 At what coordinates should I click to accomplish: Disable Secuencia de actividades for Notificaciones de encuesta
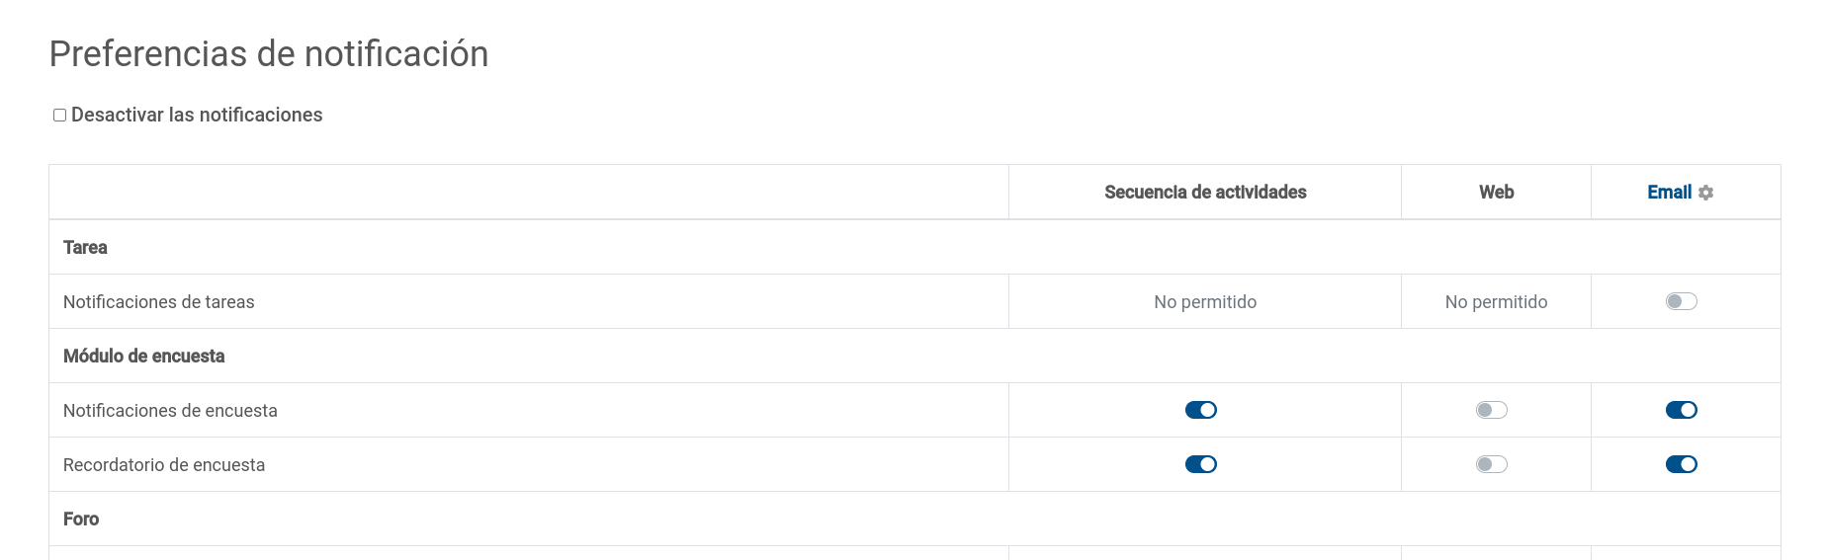click(x=1200, y=410)
